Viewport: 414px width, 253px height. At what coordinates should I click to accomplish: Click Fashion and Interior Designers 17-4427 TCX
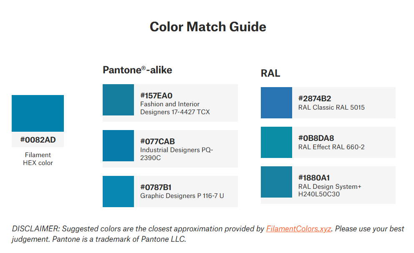175,108
